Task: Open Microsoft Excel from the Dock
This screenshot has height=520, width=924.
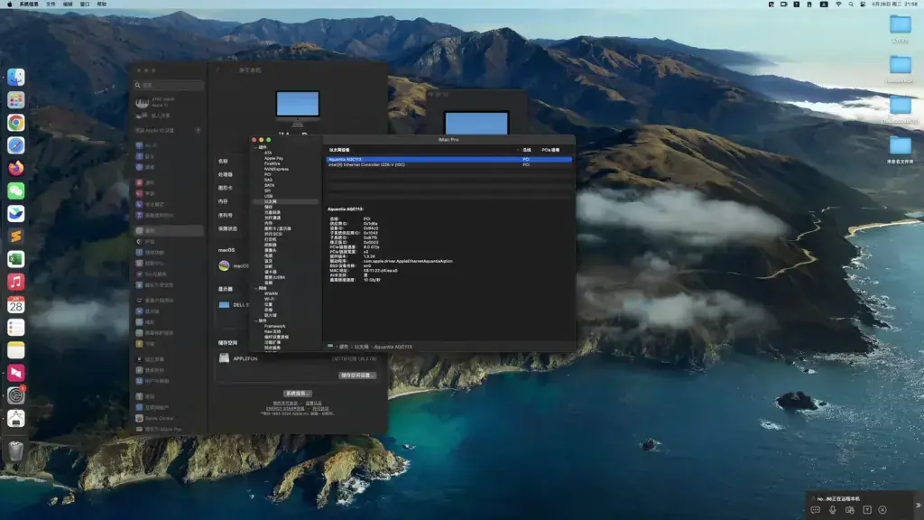Action: point(16,259)
